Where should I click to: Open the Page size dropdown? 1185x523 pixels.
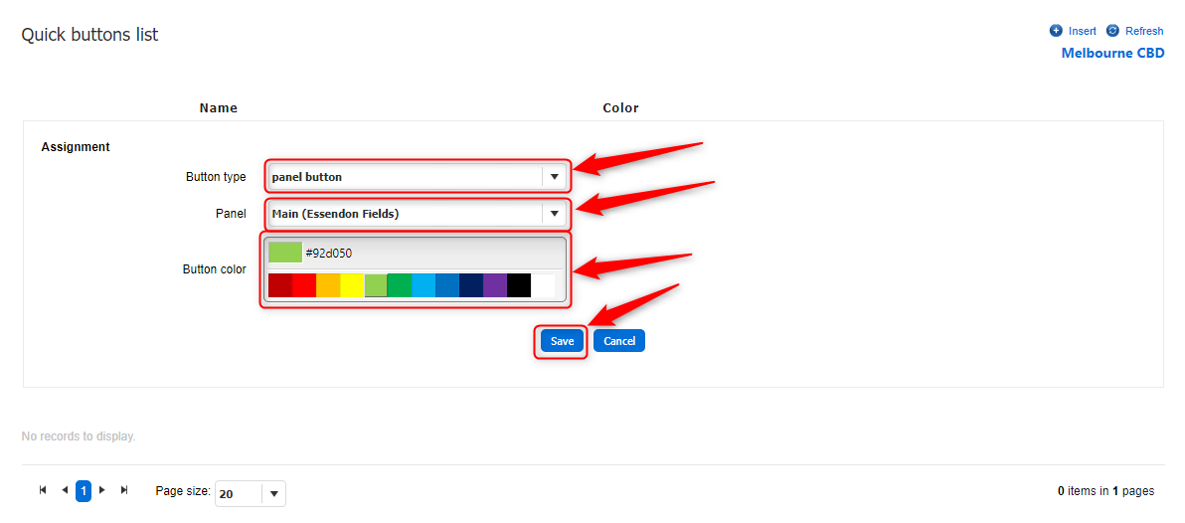point(273,493)
